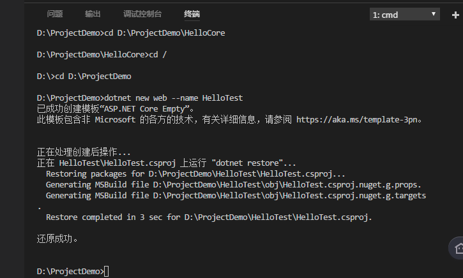The height and width of the screenshot is (278, 463).
Task: Click the "D:\>cd D:\ProjectDemo" command line
Action: point(84,76)
